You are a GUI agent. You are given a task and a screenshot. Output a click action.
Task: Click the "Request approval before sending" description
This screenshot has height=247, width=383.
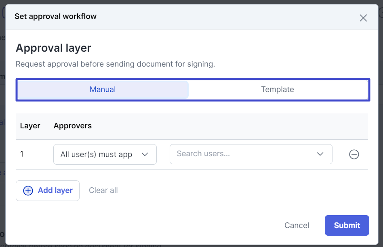point(115,64)
